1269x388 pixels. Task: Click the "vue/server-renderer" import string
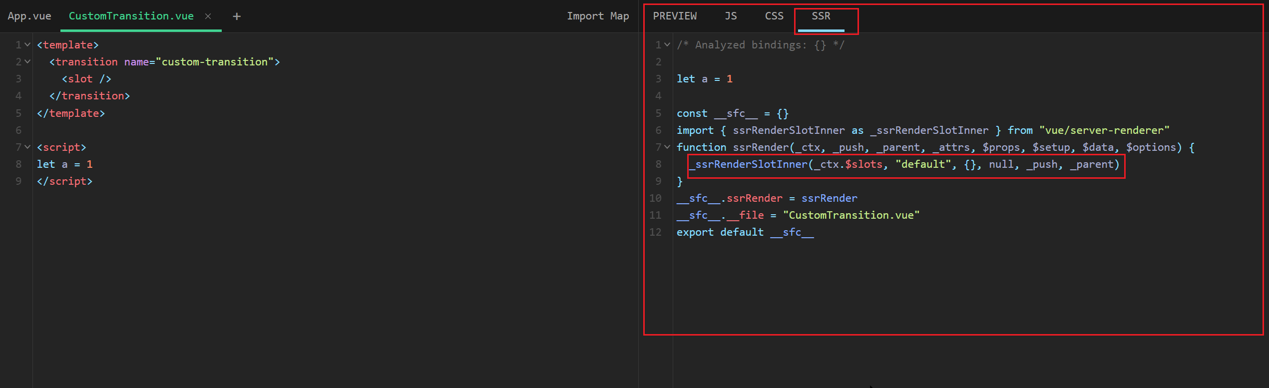point(1104,130)
